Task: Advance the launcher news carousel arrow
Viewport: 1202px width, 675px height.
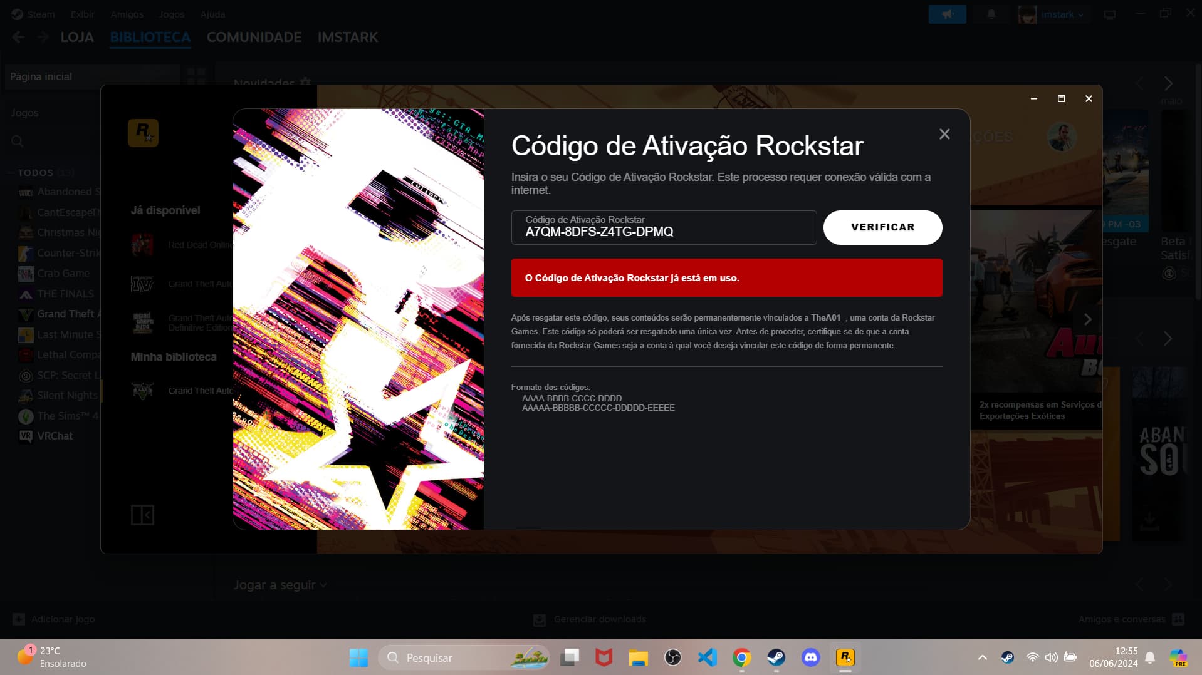Action: tap(1087, 319)
